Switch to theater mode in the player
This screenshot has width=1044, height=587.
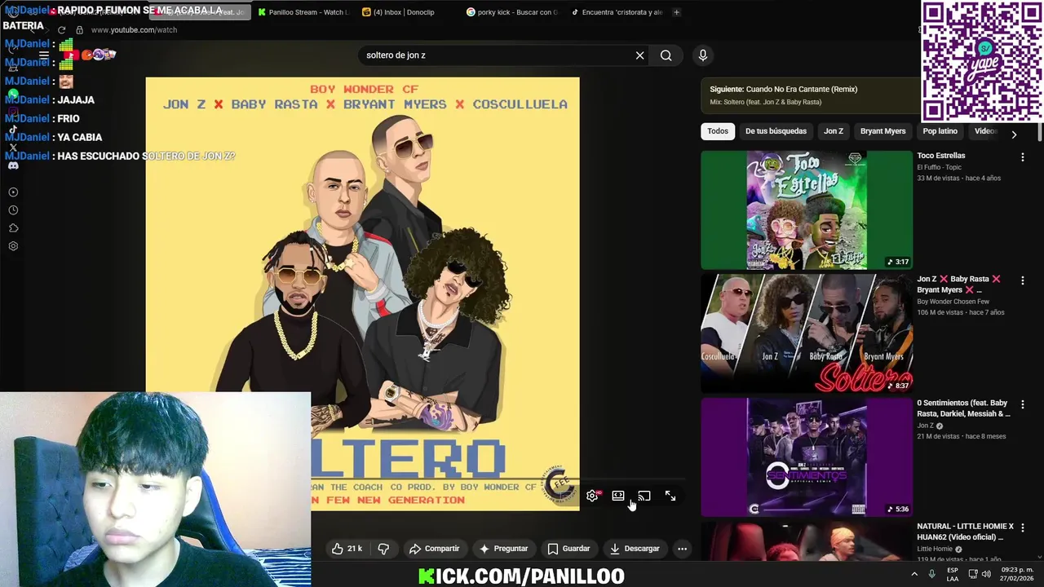[x=618, y=496]
